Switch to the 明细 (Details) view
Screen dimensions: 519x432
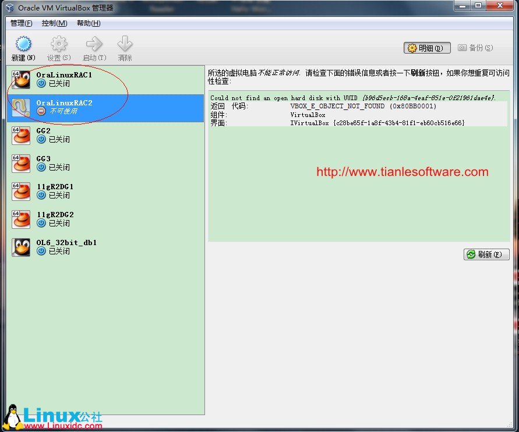427,48
